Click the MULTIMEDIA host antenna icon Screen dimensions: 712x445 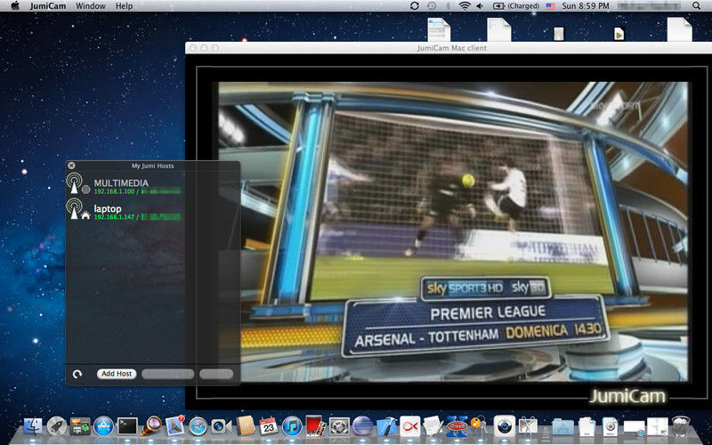tap(74, 184)
